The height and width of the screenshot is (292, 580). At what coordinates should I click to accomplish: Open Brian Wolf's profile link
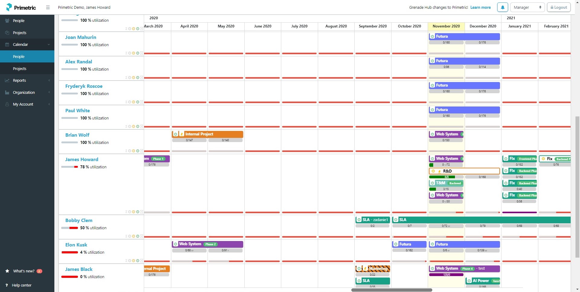click(x=77, y=135)
